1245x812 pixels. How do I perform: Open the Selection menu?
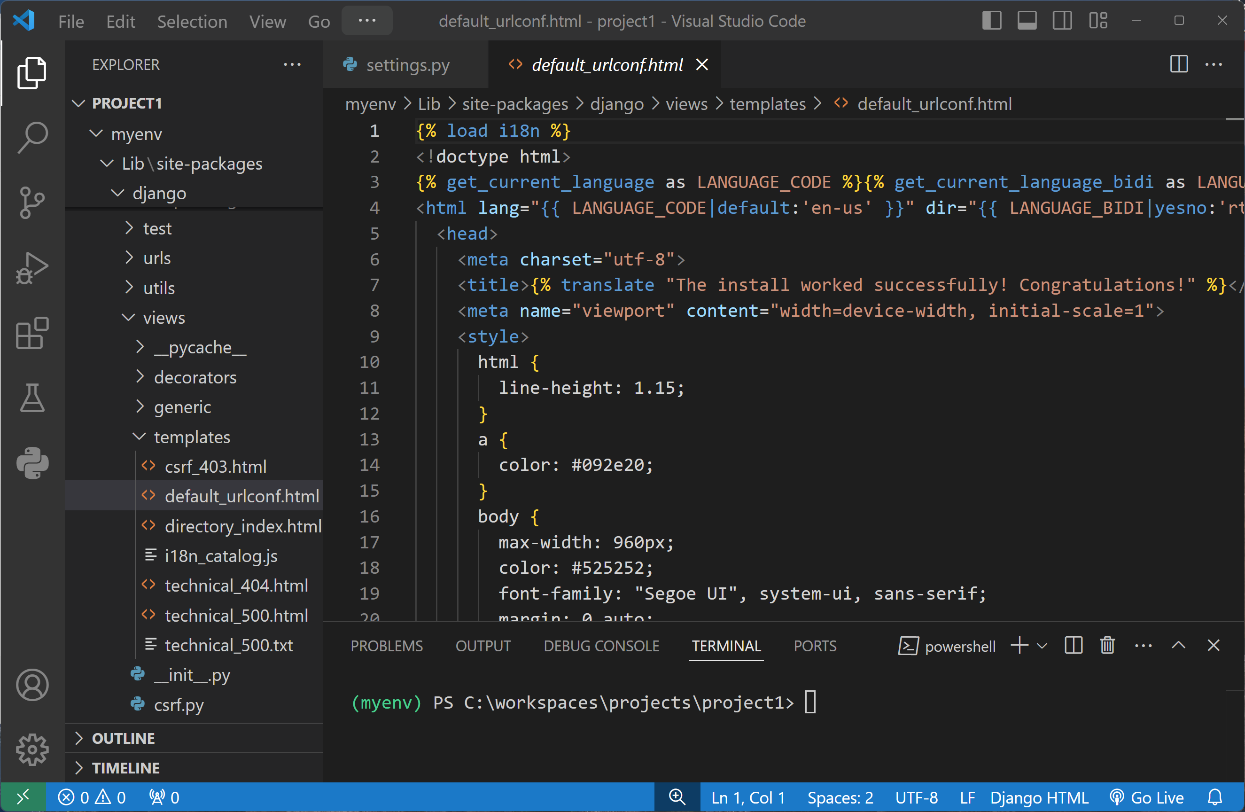[x=192, y=22]
